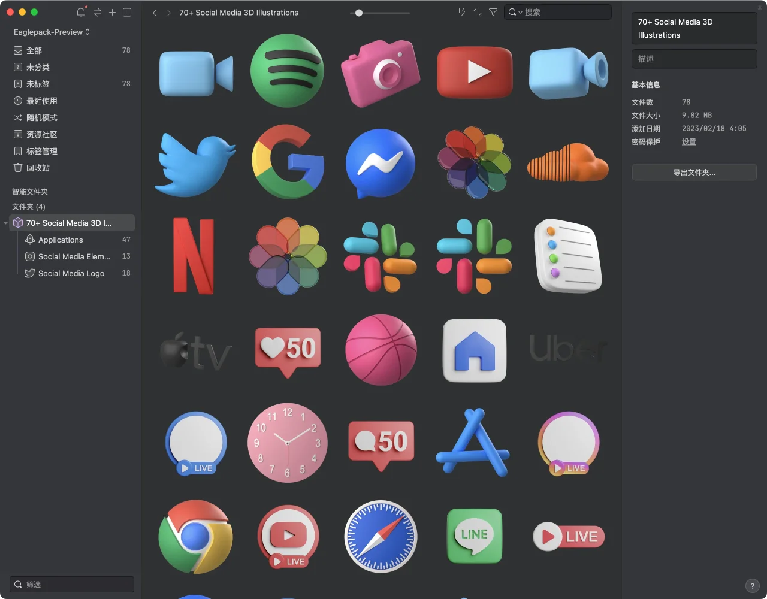This screenshot has height=599, width=767.
Task: Open 回收站 trash in the sidebar
Action: pos(71,168)
